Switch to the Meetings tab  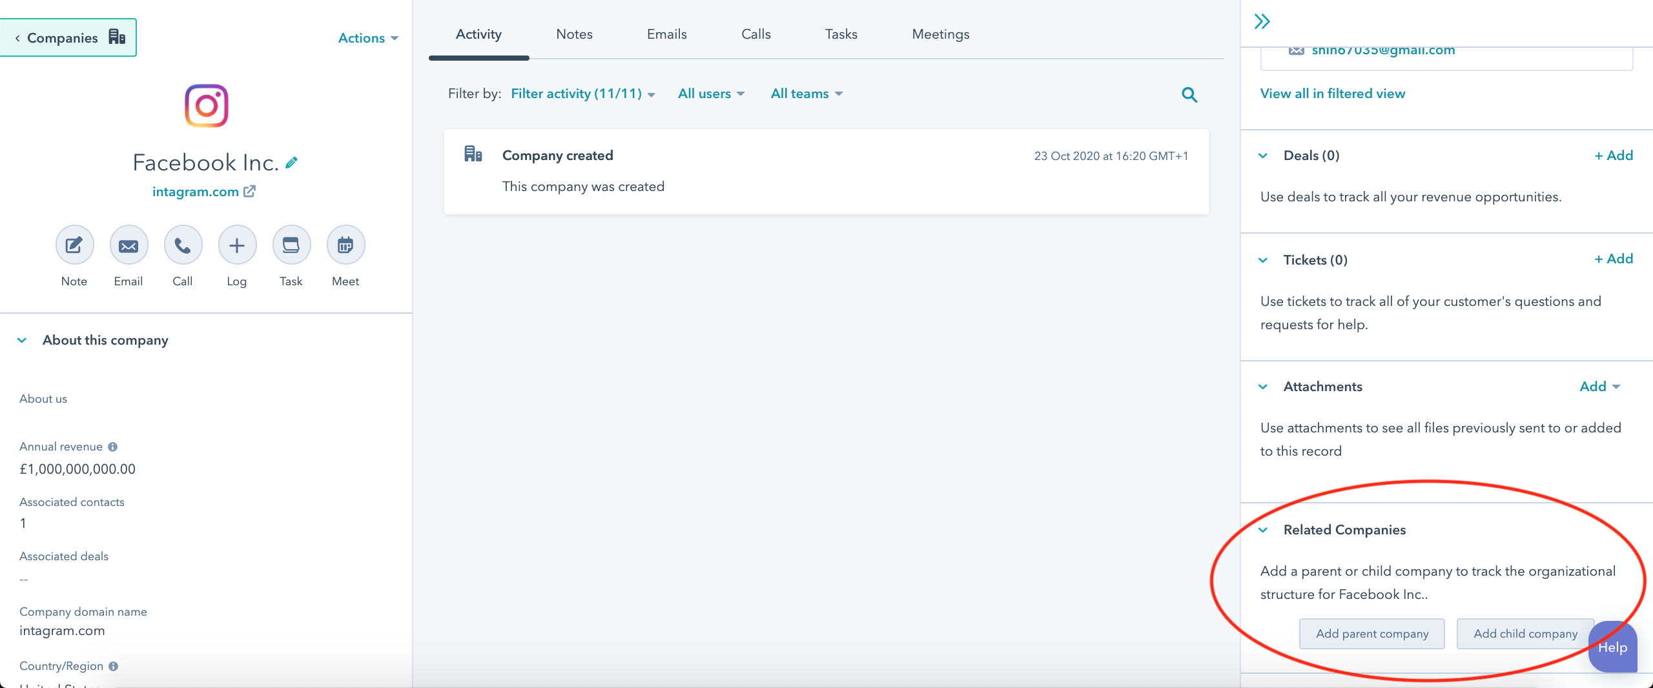coord(939,34)
